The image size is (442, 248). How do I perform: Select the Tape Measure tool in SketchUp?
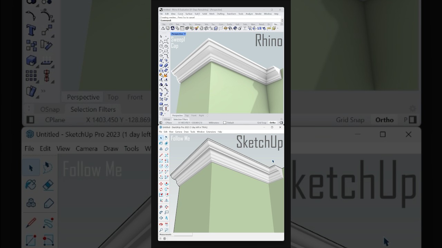161,207
